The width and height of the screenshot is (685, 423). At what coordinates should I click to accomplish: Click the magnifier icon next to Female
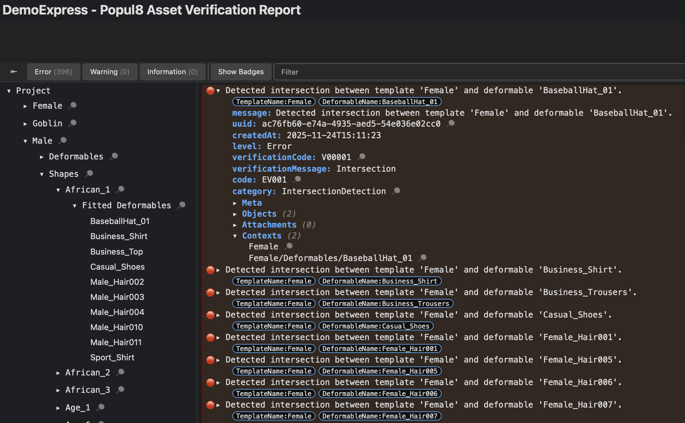(73, 105)
